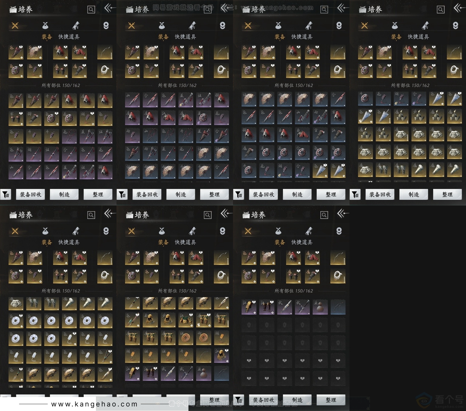
Task: Click 制造 button in top-right panel
Action: [x=414, y=195]
